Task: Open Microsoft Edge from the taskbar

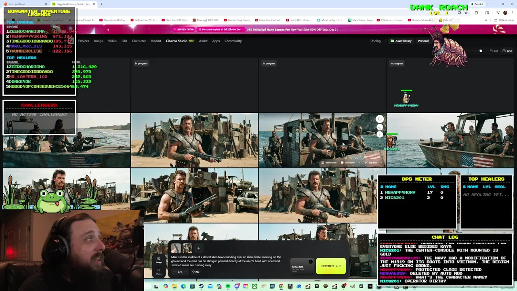Action: (183, 287)
